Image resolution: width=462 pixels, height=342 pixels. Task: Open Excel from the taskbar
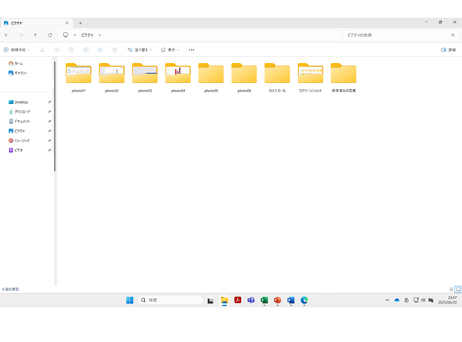click(x=264, y=300)
